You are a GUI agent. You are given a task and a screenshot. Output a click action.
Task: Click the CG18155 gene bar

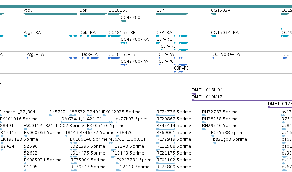tap(115, 14)
